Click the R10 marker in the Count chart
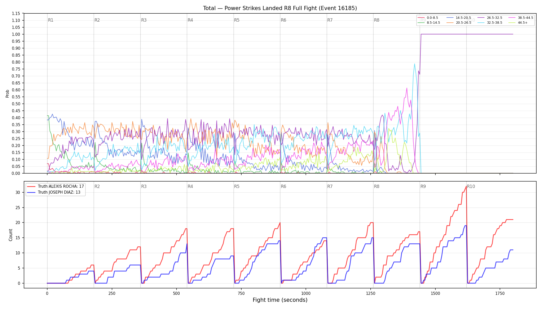Viewport: 542px width, 309px height. coord(471,186)
